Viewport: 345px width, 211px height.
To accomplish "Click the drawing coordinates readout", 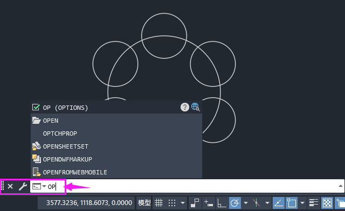I will pyautogui.click(x=89, y=202).
